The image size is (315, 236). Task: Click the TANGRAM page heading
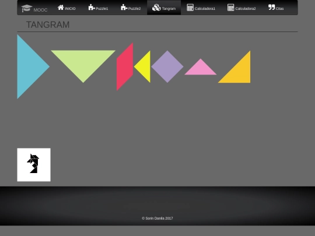pyautogui.click(x=48, y=25)
